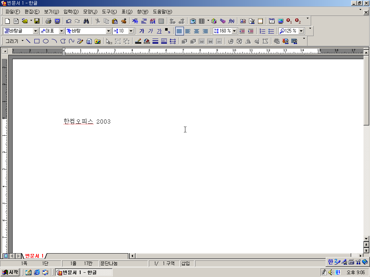Toggle bulleted paragraph list
Screen dimensions: 370x277
click(x=271, y=31)
